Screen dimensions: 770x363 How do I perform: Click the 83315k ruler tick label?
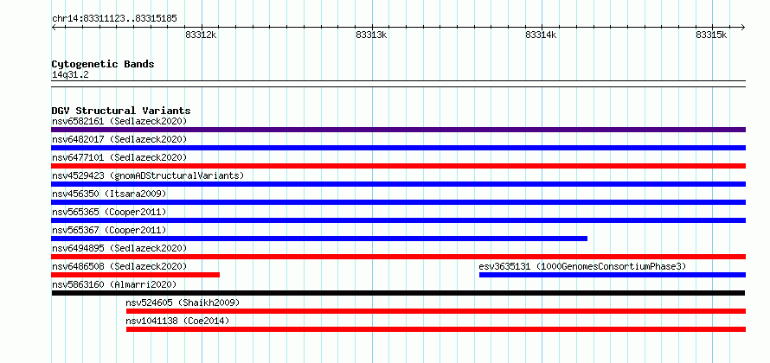pos(711,35)
